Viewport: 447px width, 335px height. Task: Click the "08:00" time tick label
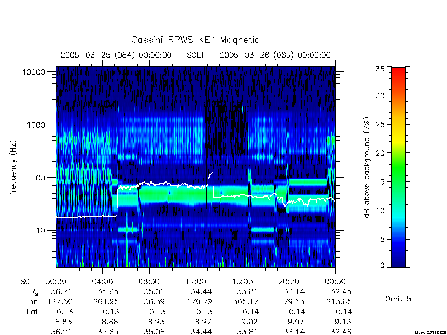pyautogui.click(x=149, y=282)
